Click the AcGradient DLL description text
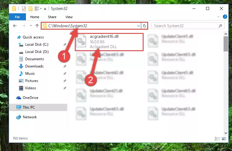232x151 pixels. click(103, 47)
